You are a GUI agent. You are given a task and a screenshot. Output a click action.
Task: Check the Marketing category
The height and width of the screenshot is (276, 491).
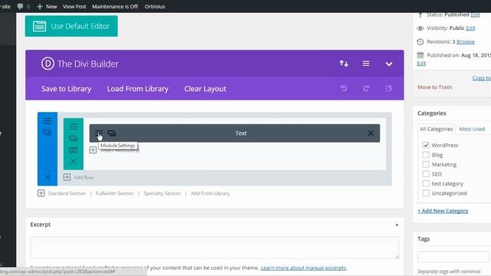click(426, 164)
